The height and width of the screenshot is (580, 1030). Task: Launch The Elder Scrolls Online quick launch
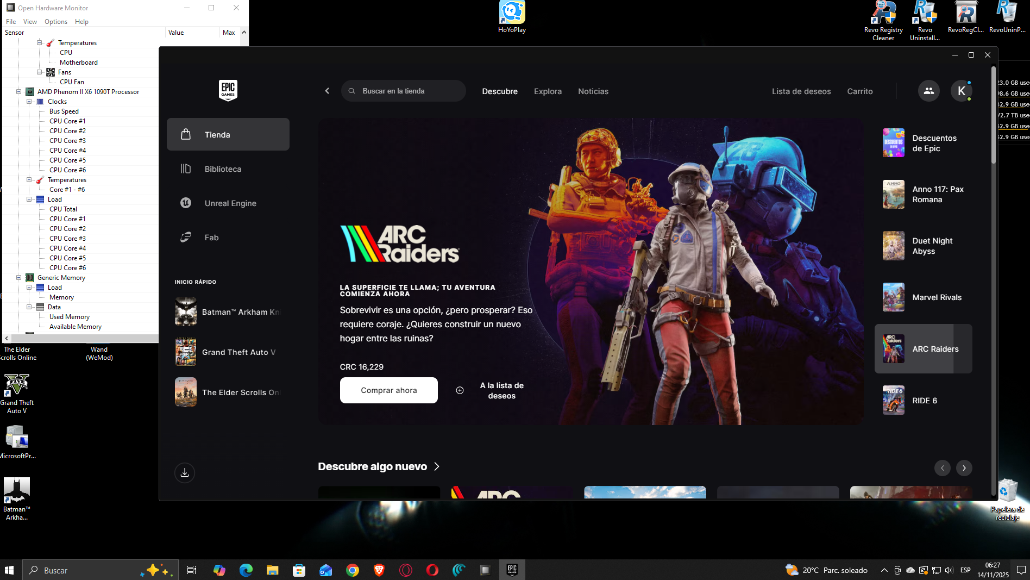point(228,392)
